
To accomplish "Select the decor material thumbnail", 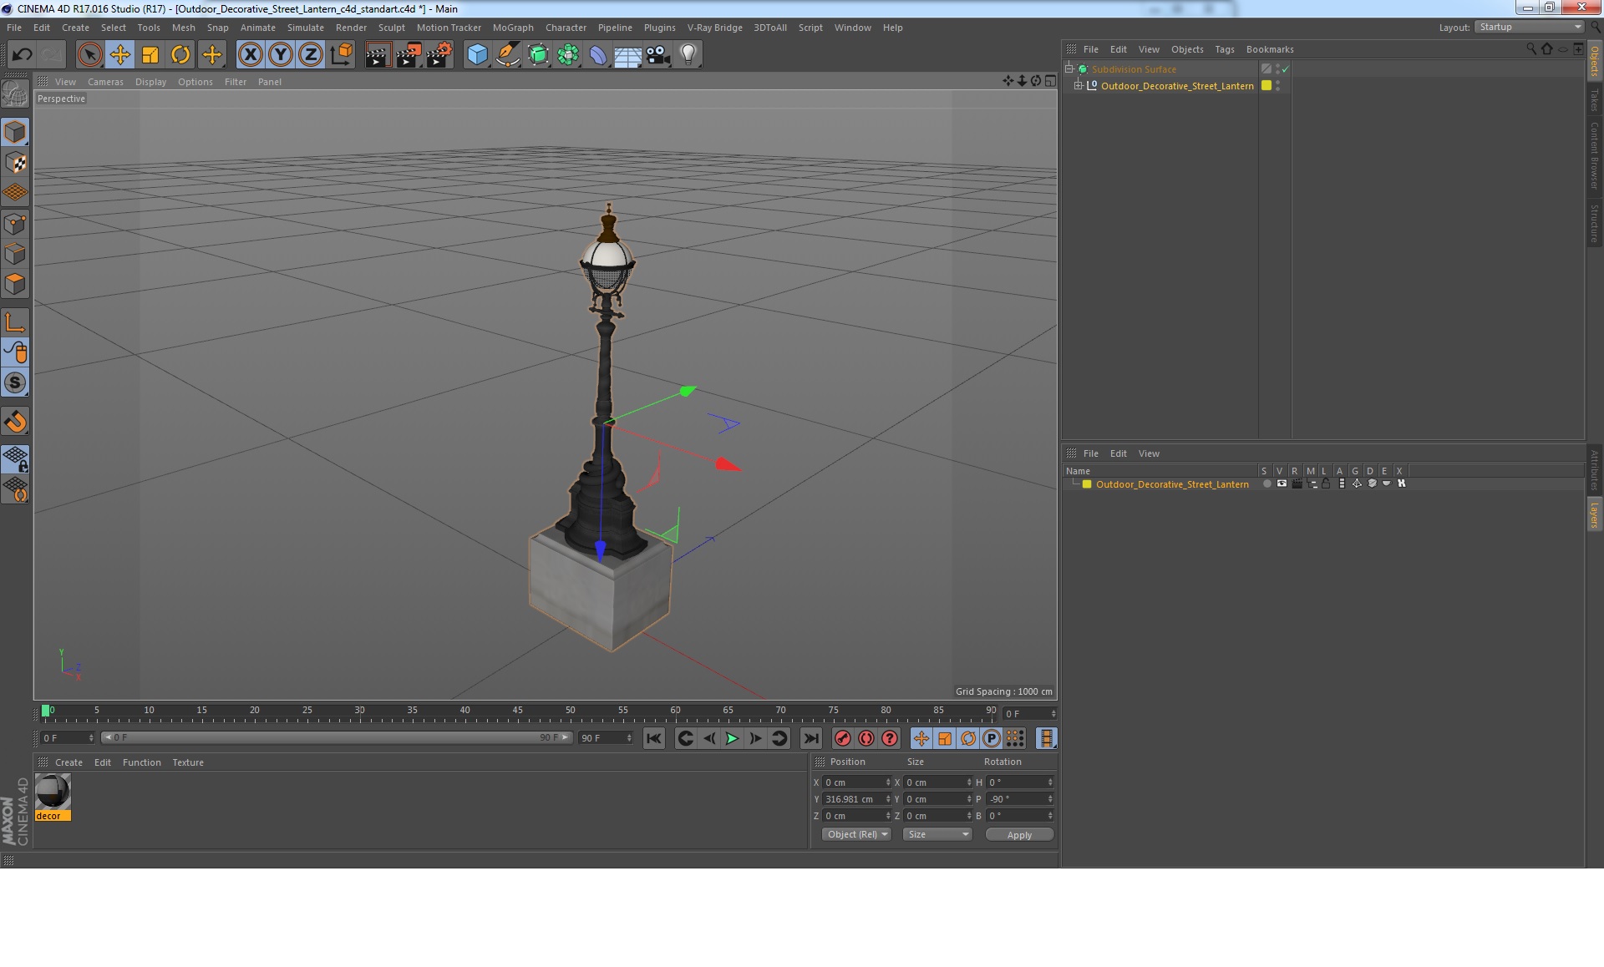I will click(53, 792).
